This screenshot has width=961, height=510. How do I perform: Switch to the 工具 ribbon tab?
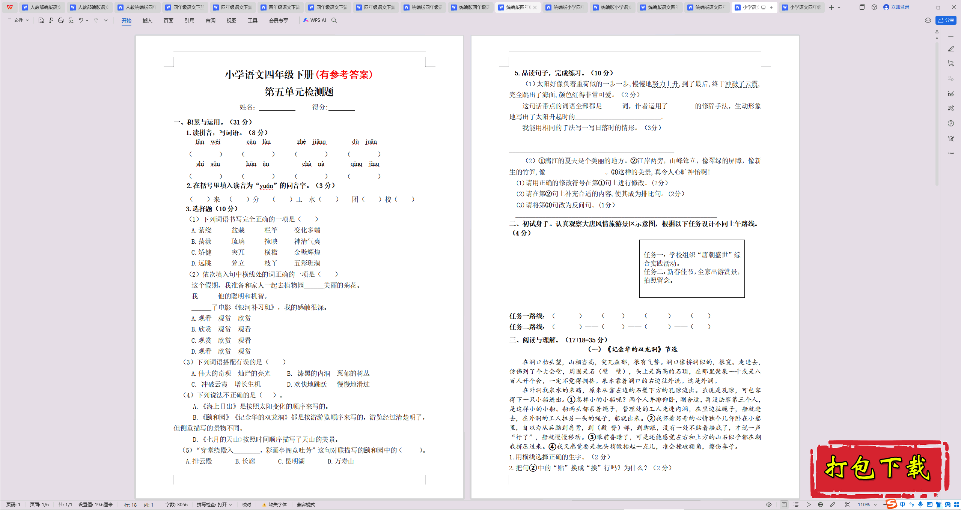click(x=252, y=21)
